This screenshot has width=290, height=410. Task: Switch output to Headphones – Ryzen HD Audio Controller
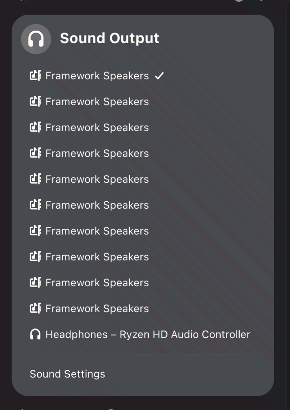148,335
